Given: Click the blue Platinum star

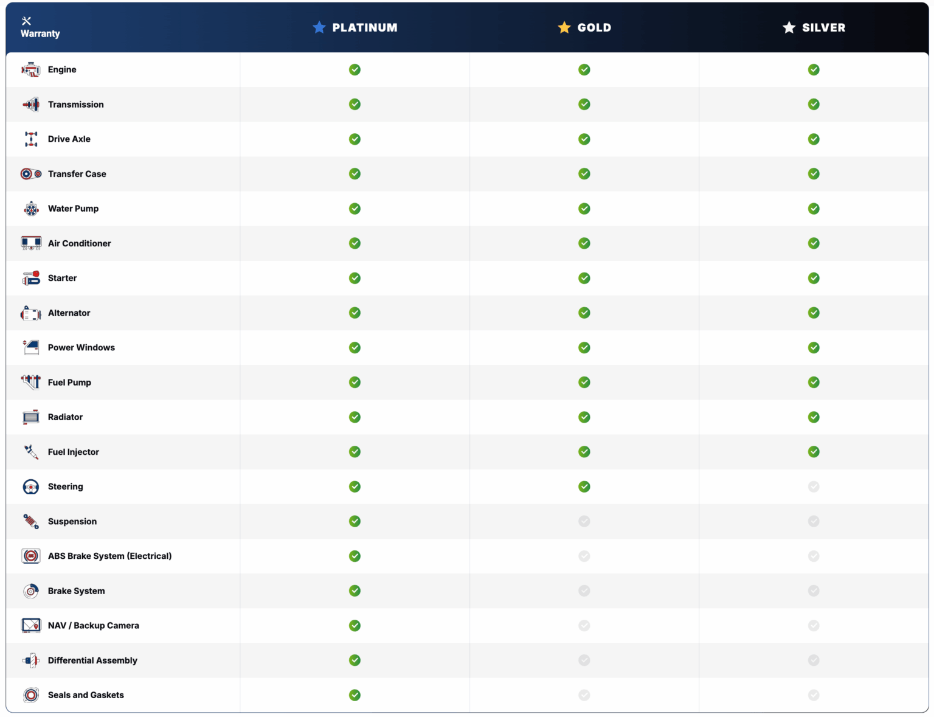Looking at the screenshot, I should point(319,27).
